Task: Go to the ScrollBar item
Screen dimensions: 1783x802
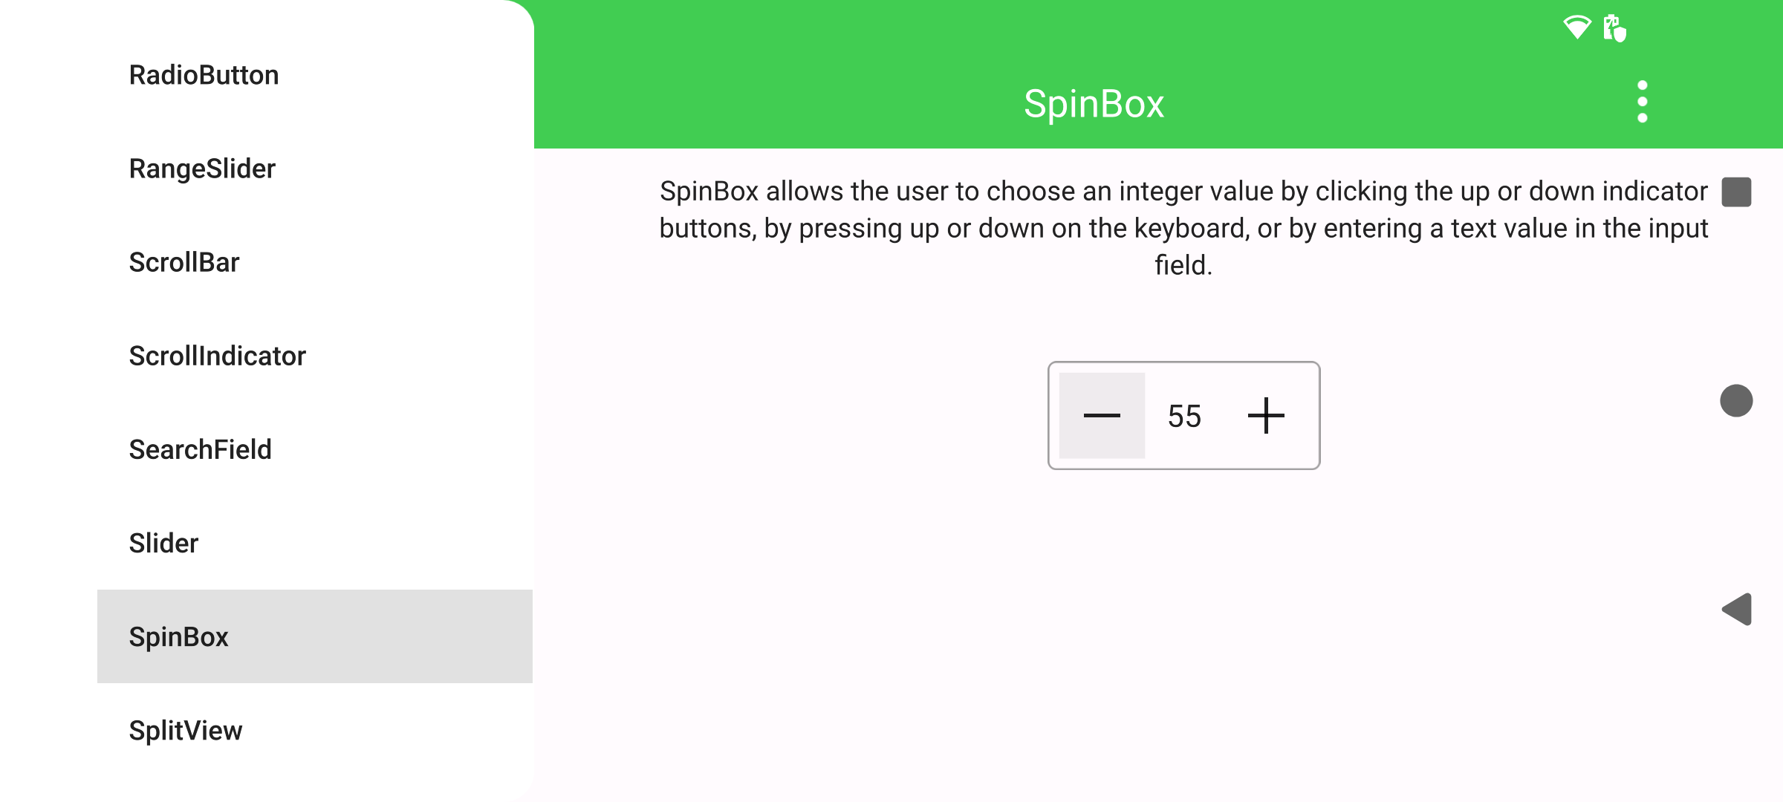Action: 184,262
